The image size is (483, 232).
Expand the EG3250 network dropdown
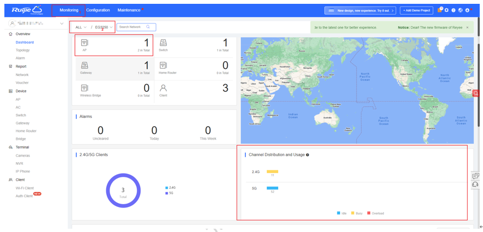tap(104, 27)
